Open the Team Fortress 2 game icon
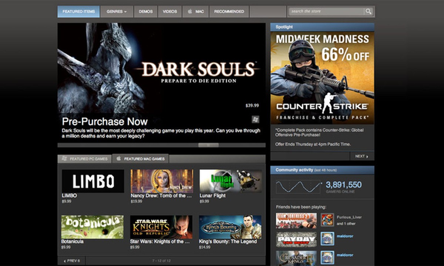Viewport: 444px width, 266px height. pyautogui.click(x=296, y=220)
